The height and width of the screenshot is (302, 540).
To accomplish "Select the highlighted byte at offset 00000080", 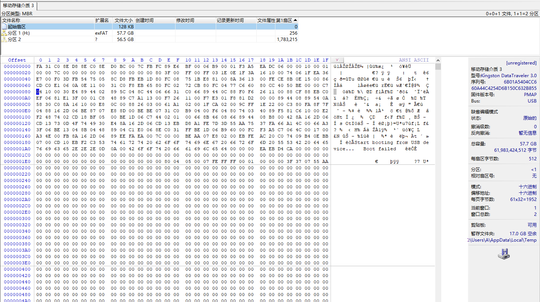I will click(x=38, y=92).
